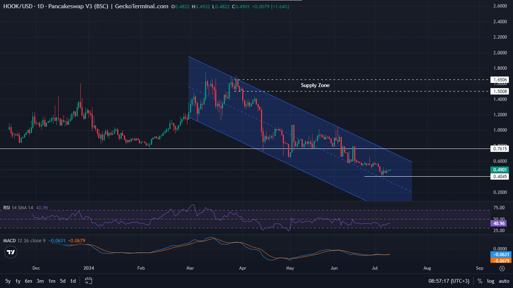Screen dimensions: 513x288
Task: Click the MACD 12 26 close 9 label
Action: 24,240
